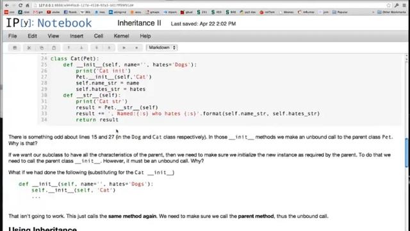This screenshot has height=231, width=410.
Task: Open the browser hamburger menu icon
Action: click(404, 5)
